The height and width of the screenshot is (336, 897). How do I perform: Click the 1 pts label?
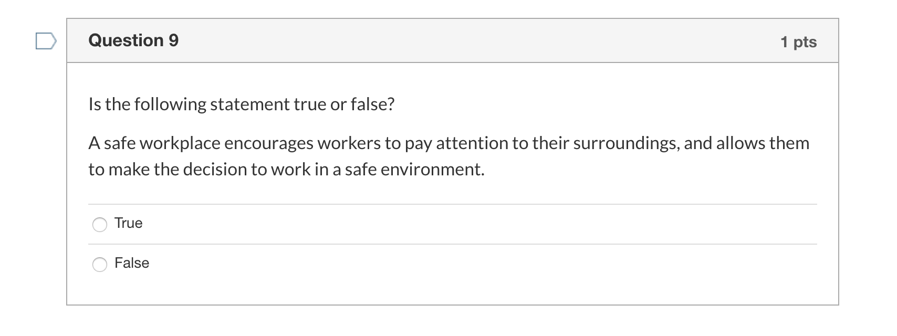(x=798, y=42)
